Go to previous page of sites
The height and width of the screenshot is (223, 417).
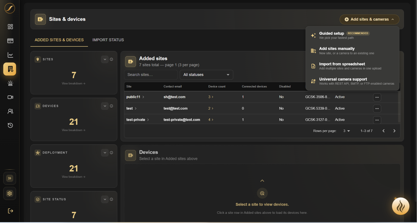click(384, 131)
